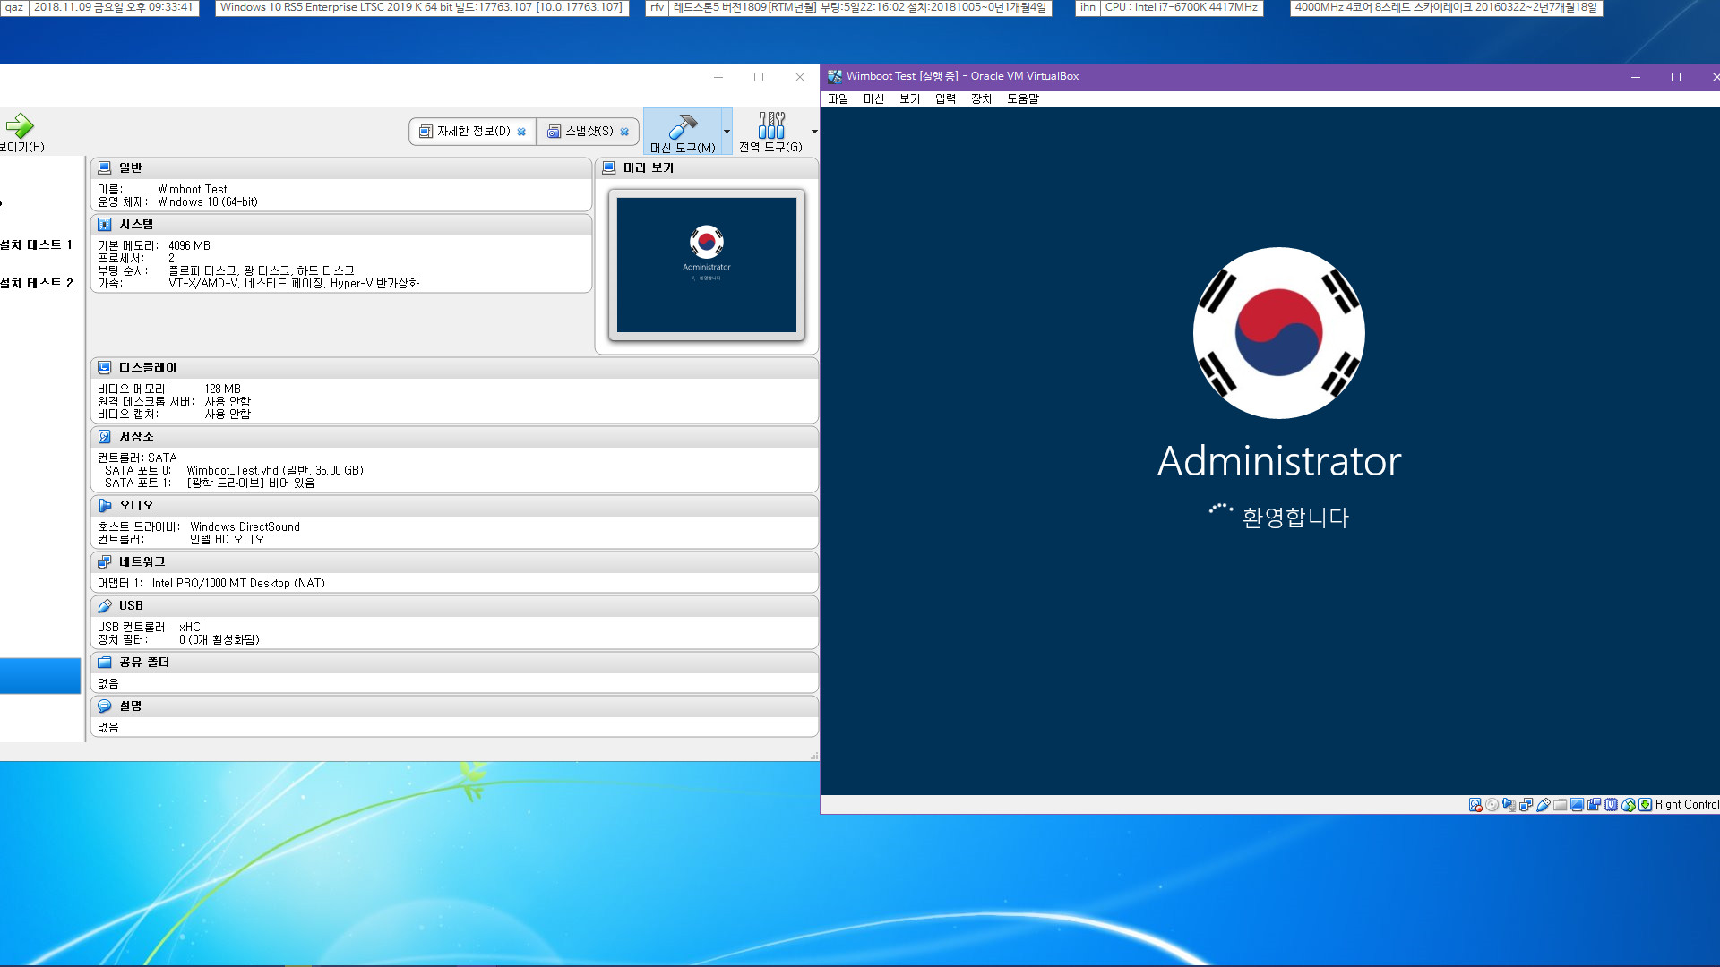
Task: Click the green Show arrow icon
Action: tap(19, 125)
